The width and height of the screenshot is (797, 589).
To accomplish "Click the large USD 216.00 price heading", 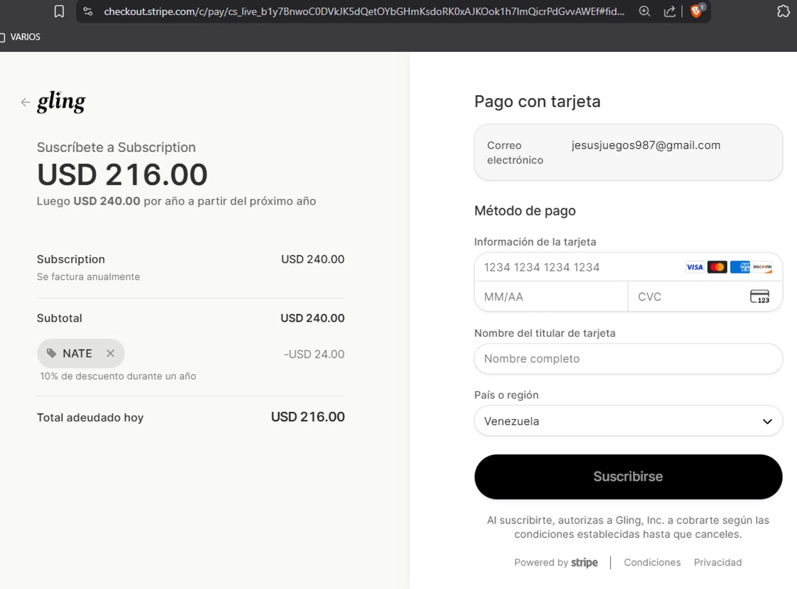I will point(122,174).
